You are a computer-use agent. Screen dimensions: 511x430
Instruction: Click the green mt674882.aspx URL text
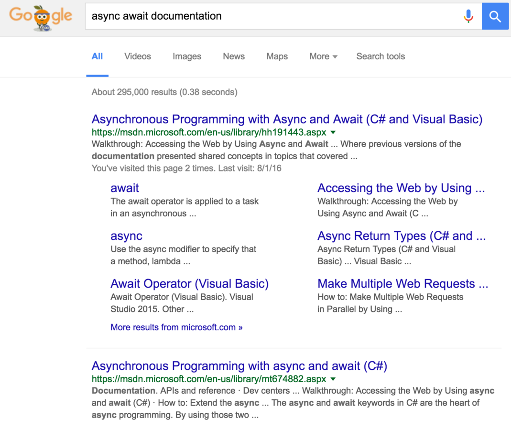209,379
